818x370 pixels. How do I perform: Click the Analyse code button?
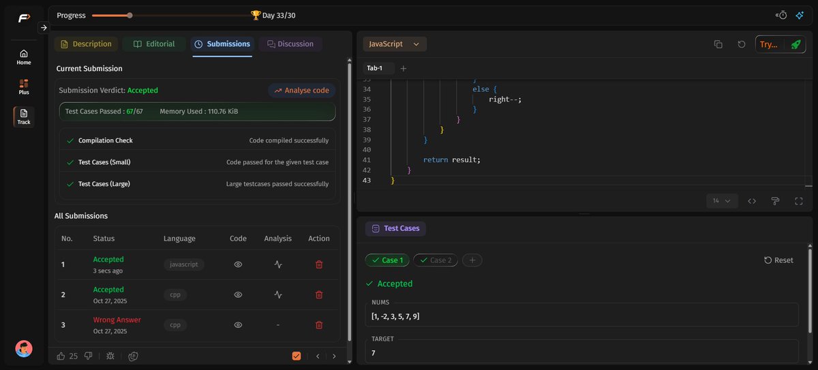[301, 90]
